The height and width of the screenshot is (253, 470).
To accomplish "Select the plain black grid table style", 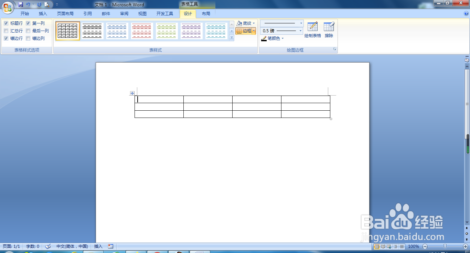I will (67, 31).
